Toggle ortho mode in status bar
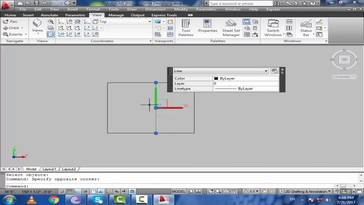364x205 pixels. (77, 191)
